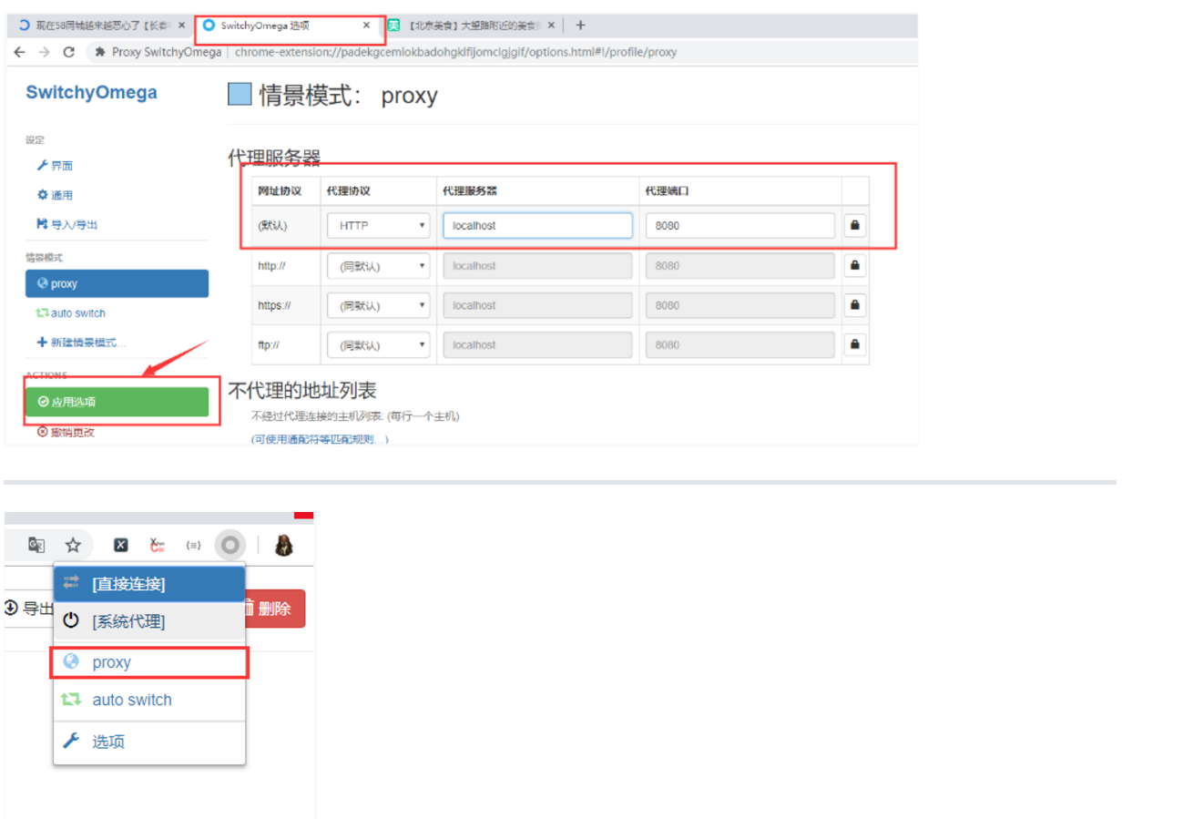The height and width of the screenshot is (819, 1193).
Task: Click the bookmark star in the address bar
Action: pos(73,544)
